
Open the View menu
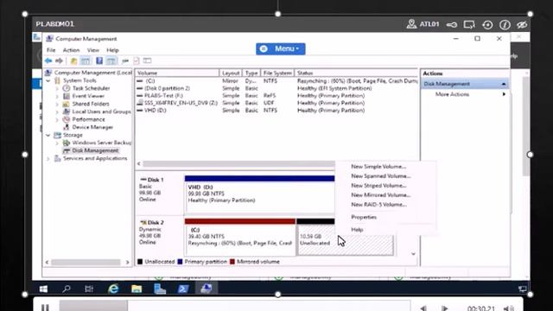(93, 50)
